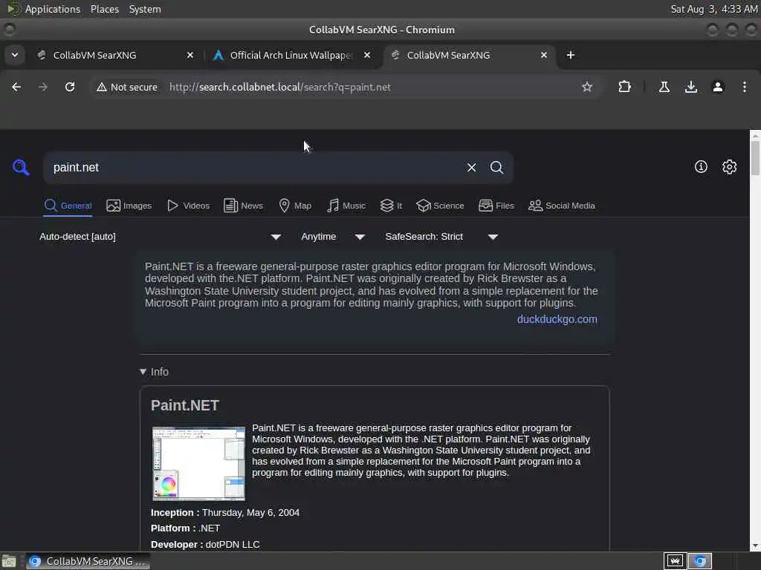Open a new tab with the plus button
The image size is (761, 570).
571,55
